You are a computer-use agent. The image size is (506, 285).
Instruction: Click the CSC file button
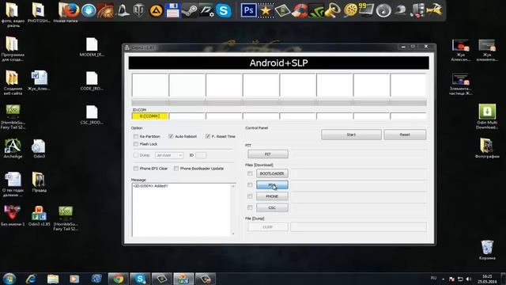click(272, 207)
